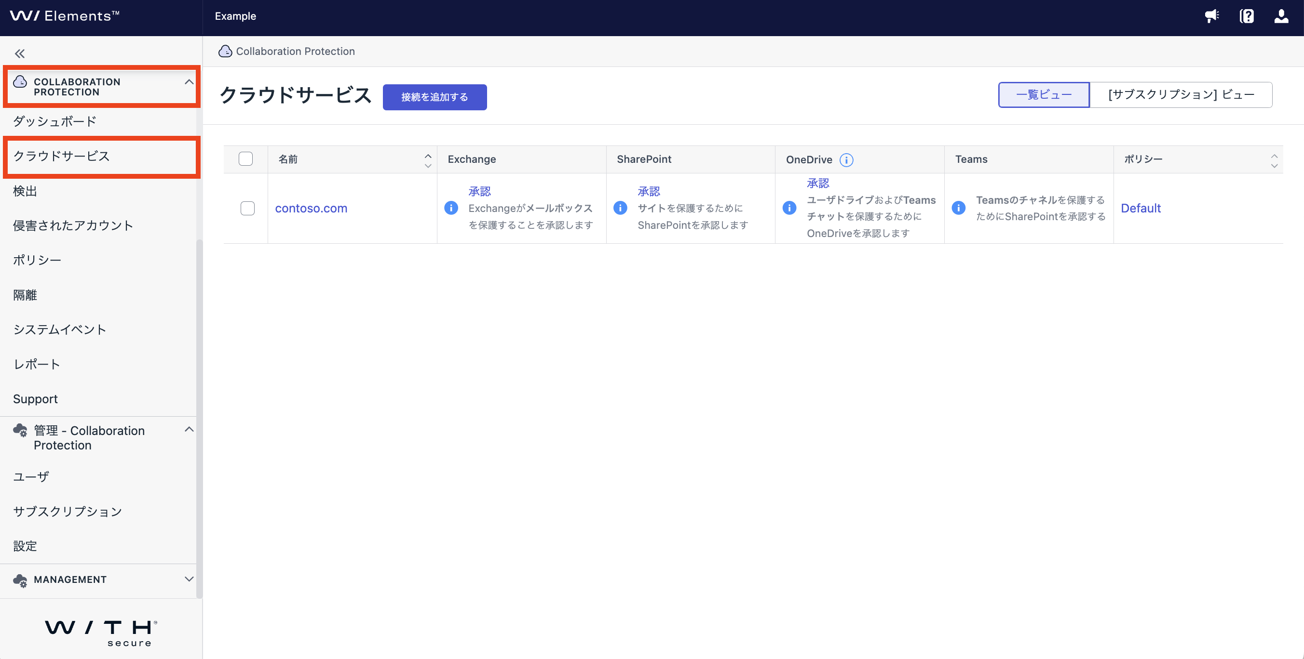
Task: Click the Exchange cell info icon
Action: 451,208
